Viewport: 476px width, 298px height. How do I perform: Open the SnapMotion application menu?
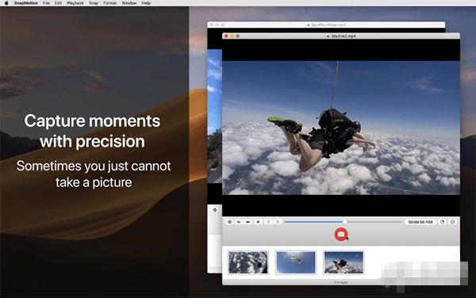(x=26, y=3)
